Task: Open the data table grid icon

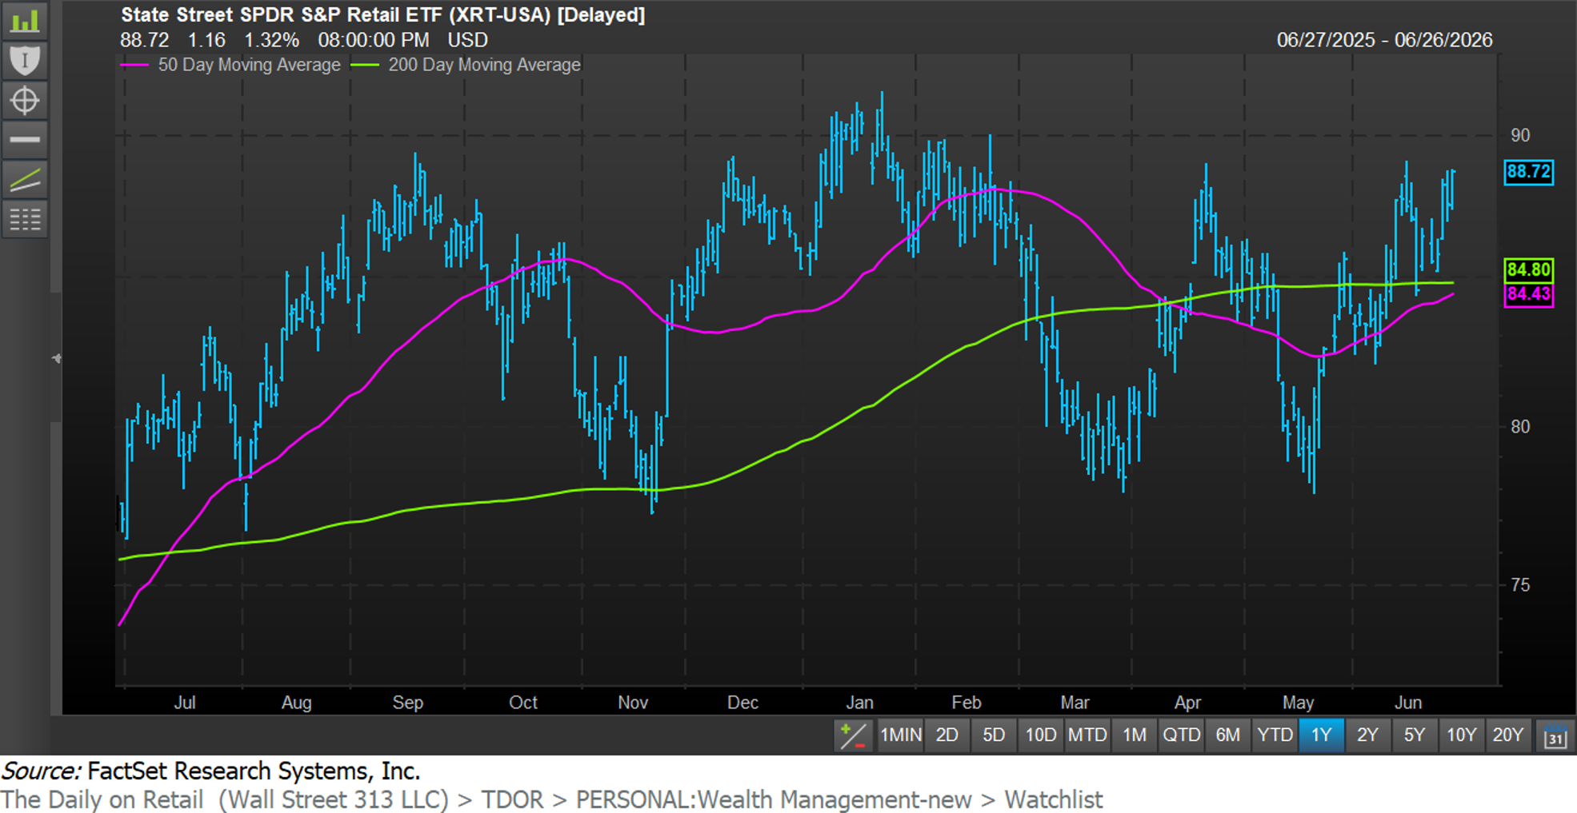Action: pyautogui.click(x=25, y=219)
